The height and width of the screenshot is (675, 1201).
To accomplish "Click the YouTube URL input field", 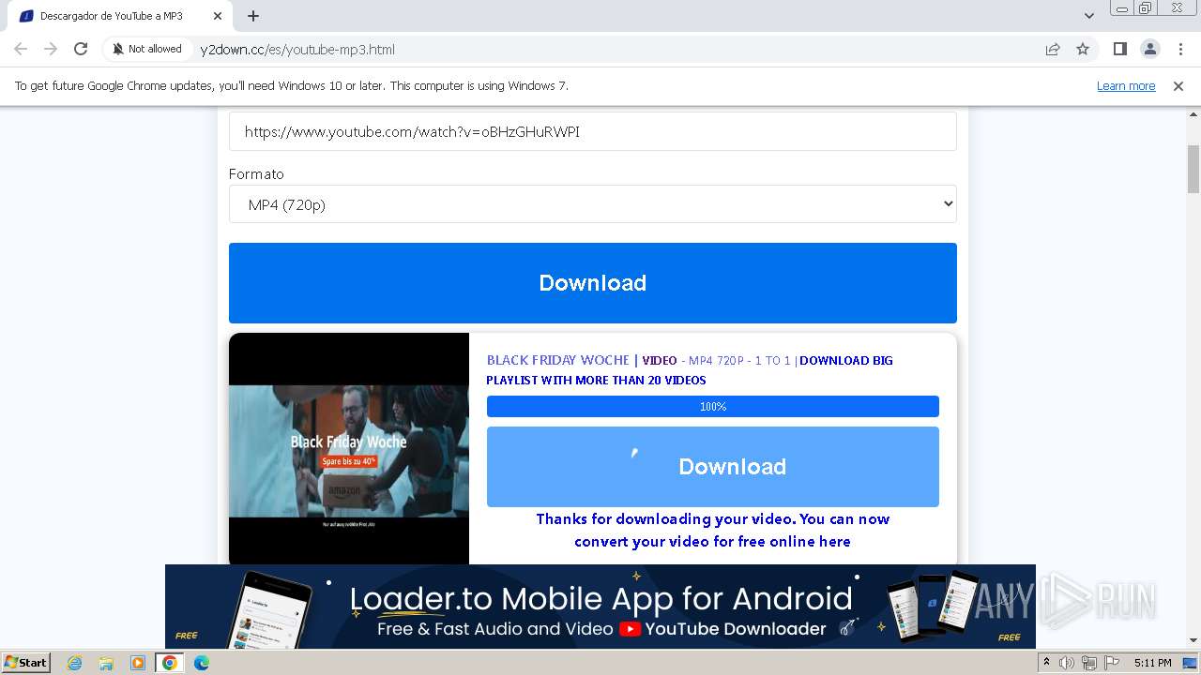I will coord(593,131).
